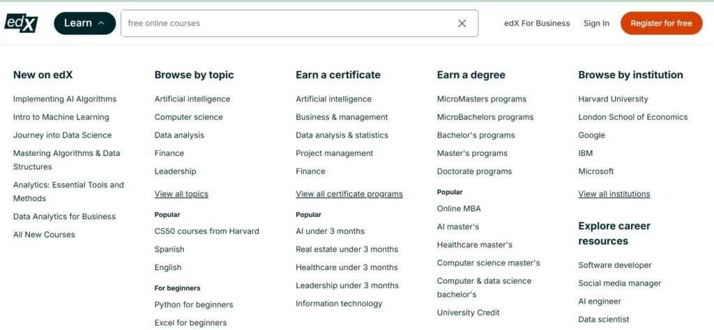
Task: Clear the search field with X icon
Action: pos(462,23)
